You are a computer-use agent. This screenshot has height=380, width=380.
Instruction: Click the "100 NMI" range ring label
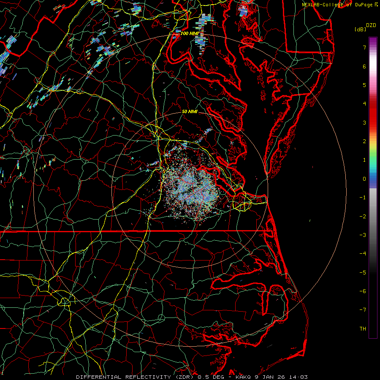coord(190,33)
